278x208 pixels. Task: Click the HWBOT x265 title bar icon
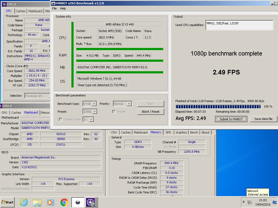(53, 3)
